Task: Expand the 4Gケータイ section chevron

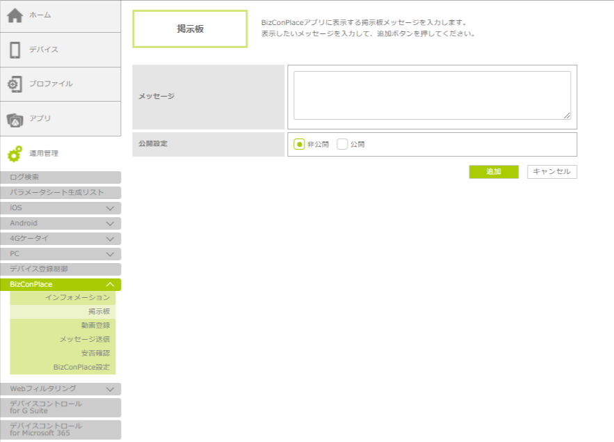Action: [110, 239]
